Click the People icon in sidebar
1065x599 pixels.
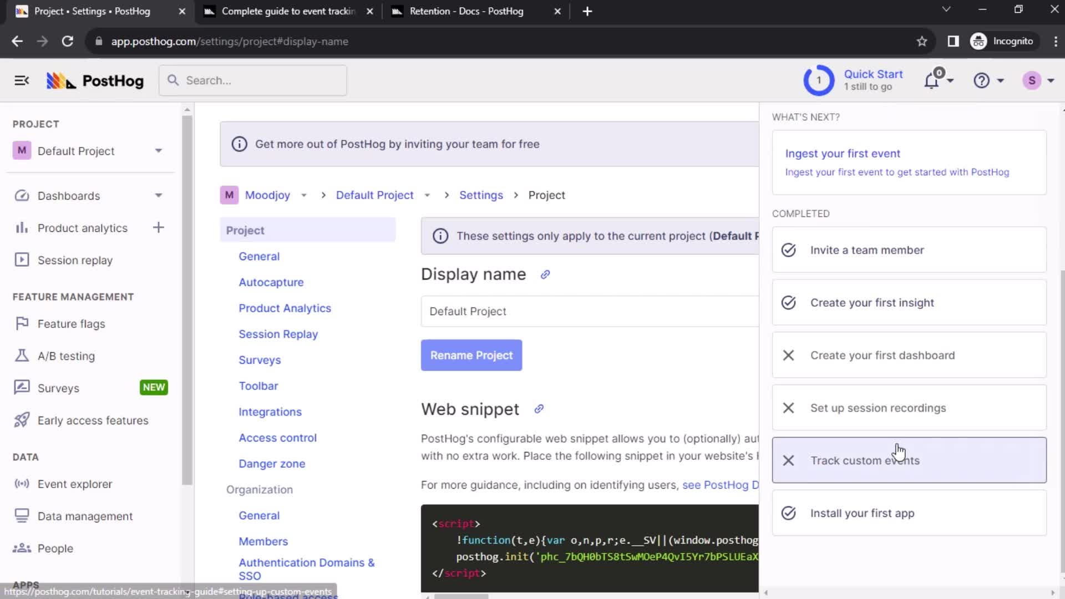pyautogui.click(x=21, y=549)
